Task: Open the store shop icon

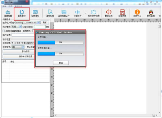Action: pos(122,13)
